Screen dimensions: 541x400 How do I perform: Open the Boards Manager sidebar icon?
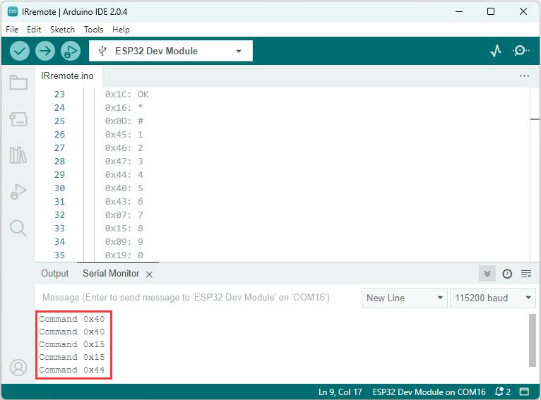tap(18, 119)
